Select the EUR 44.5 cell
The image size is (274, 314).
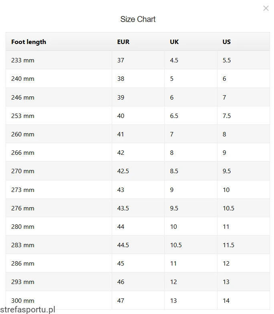coord(123,245)
